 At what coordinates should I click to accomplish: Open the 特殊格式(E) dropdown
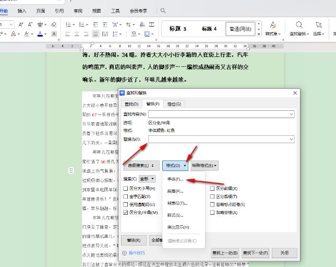tap(205, 166)
